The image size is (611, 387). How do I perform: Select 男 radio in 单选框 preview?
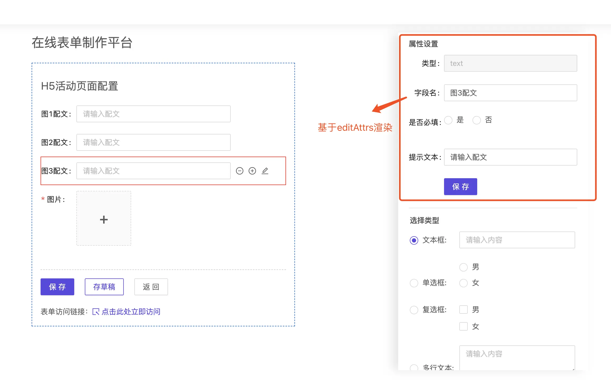coord(464,267)
